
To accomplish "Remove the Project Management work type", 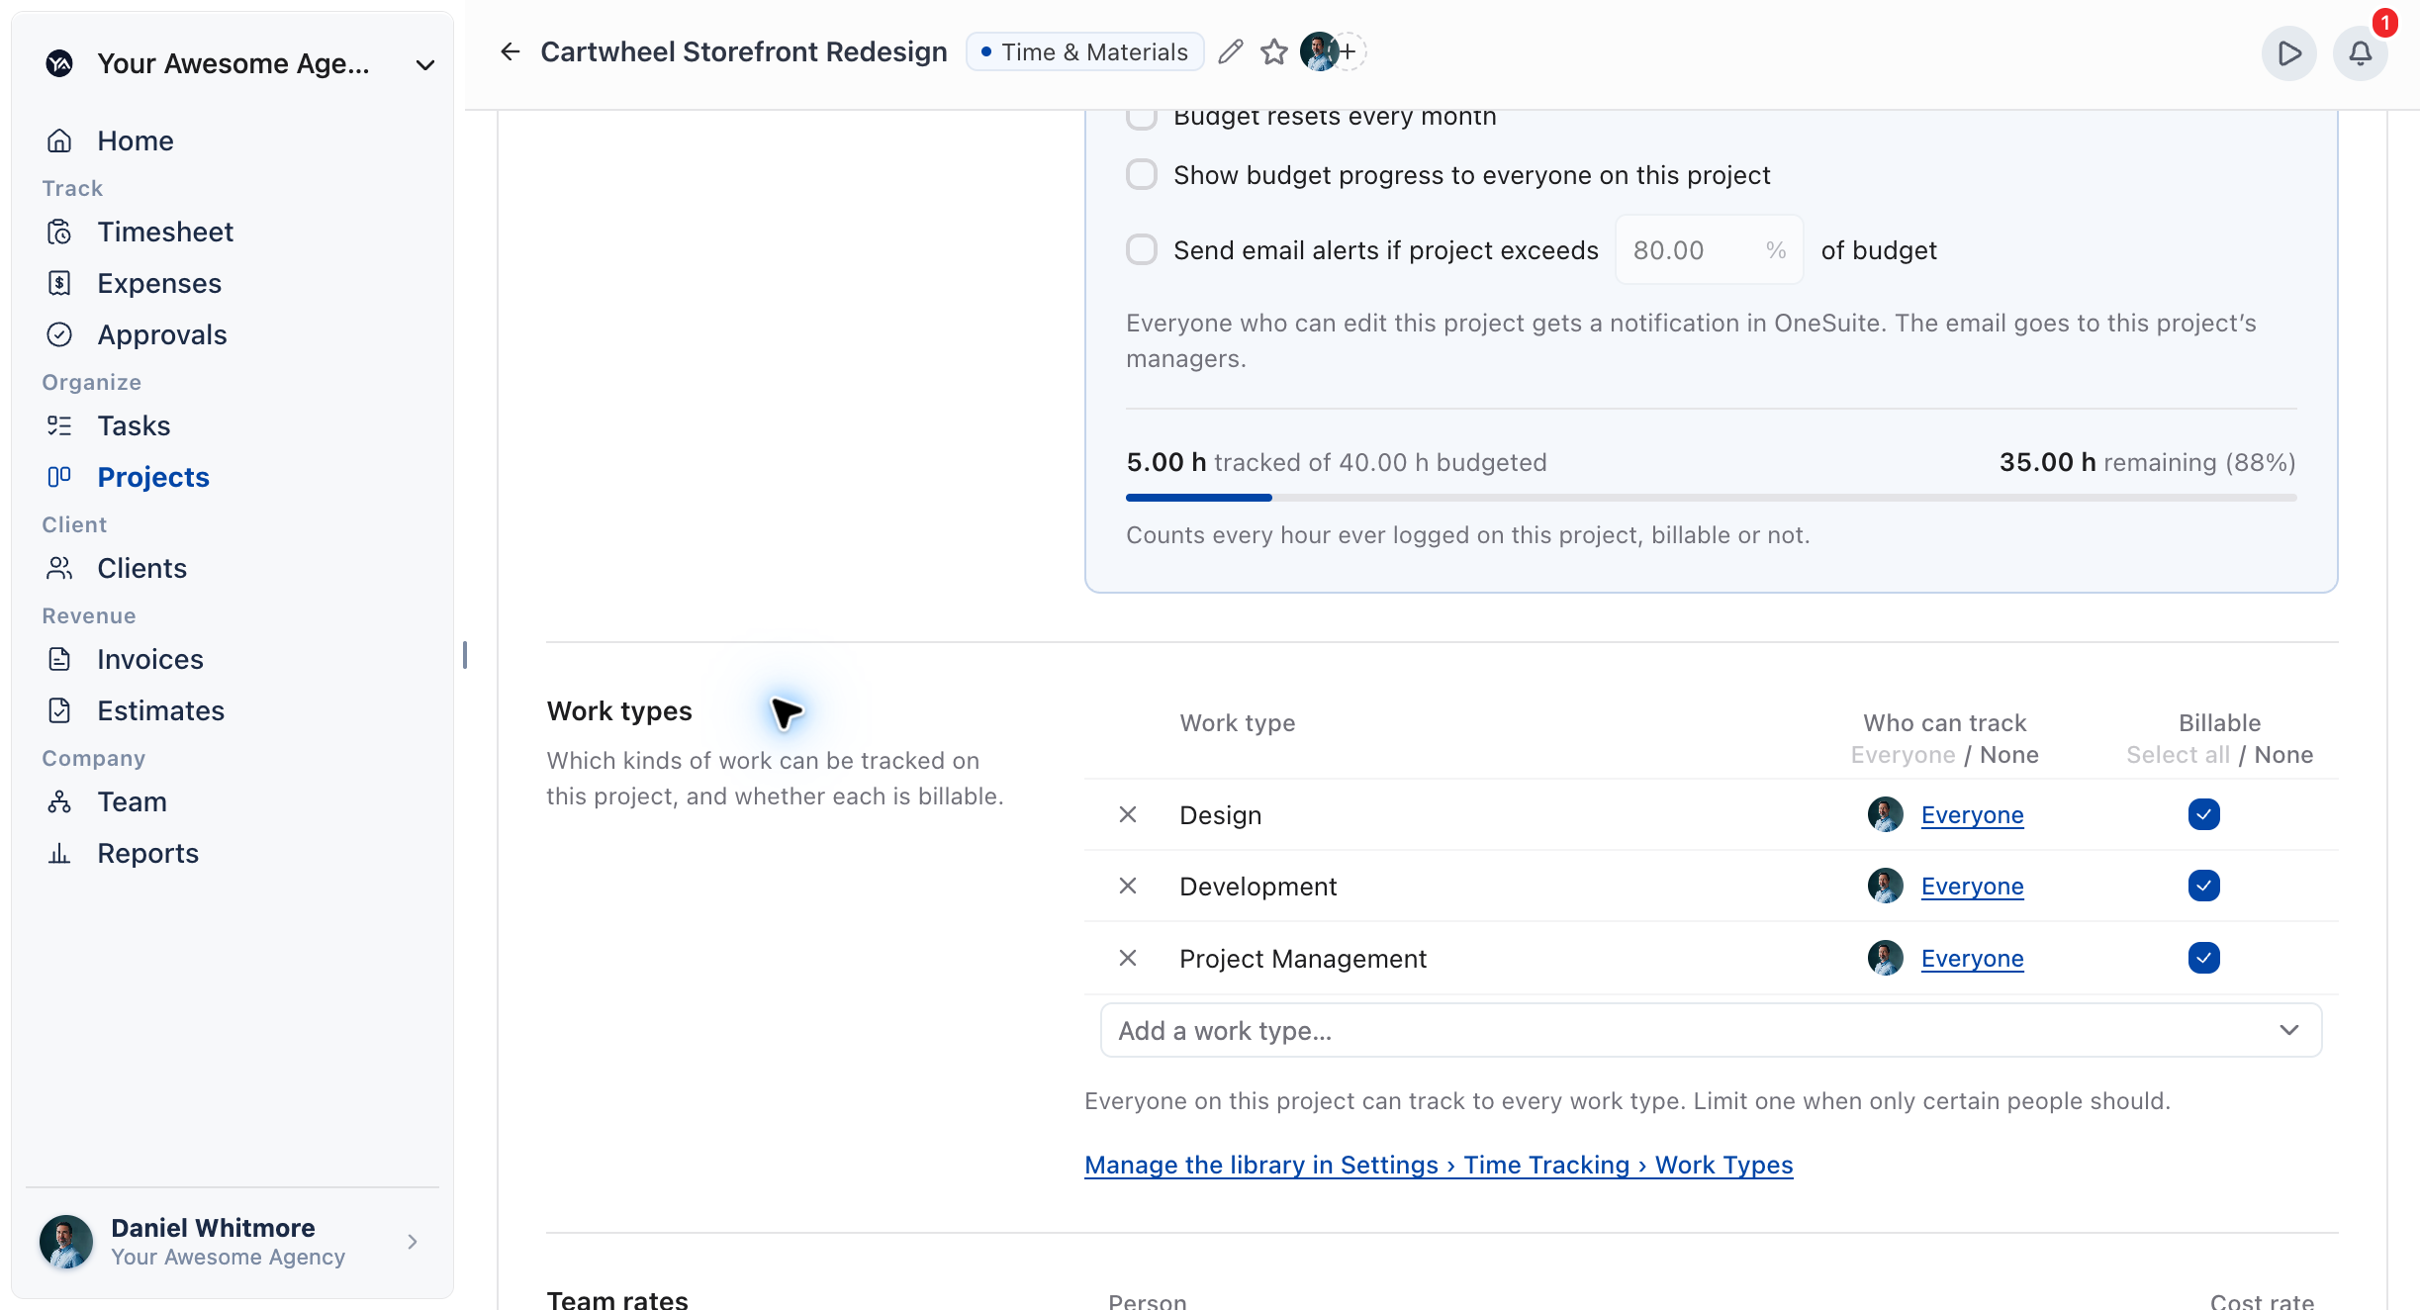I will 1127,958.
